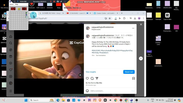Open Instagram Reels in the sidebar
The width and height of the screenshot is (183, 103).
pos(11,56)
